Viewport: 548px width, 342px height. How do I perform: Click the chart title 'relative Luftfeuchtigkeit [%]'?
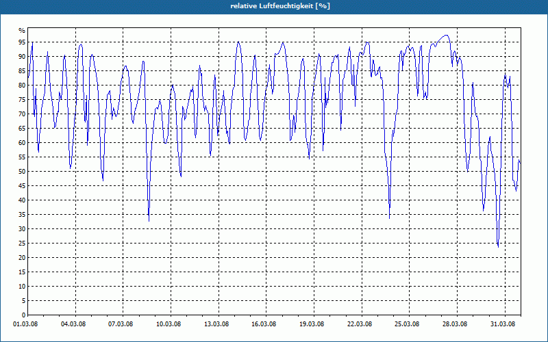280,6
